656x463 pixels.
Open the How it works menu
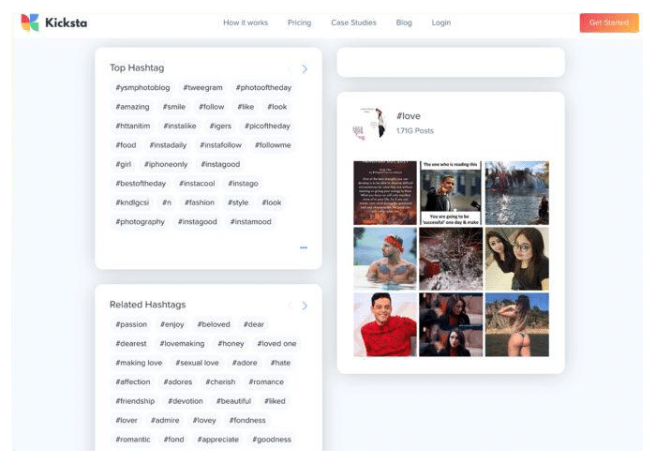pos(246,22)
